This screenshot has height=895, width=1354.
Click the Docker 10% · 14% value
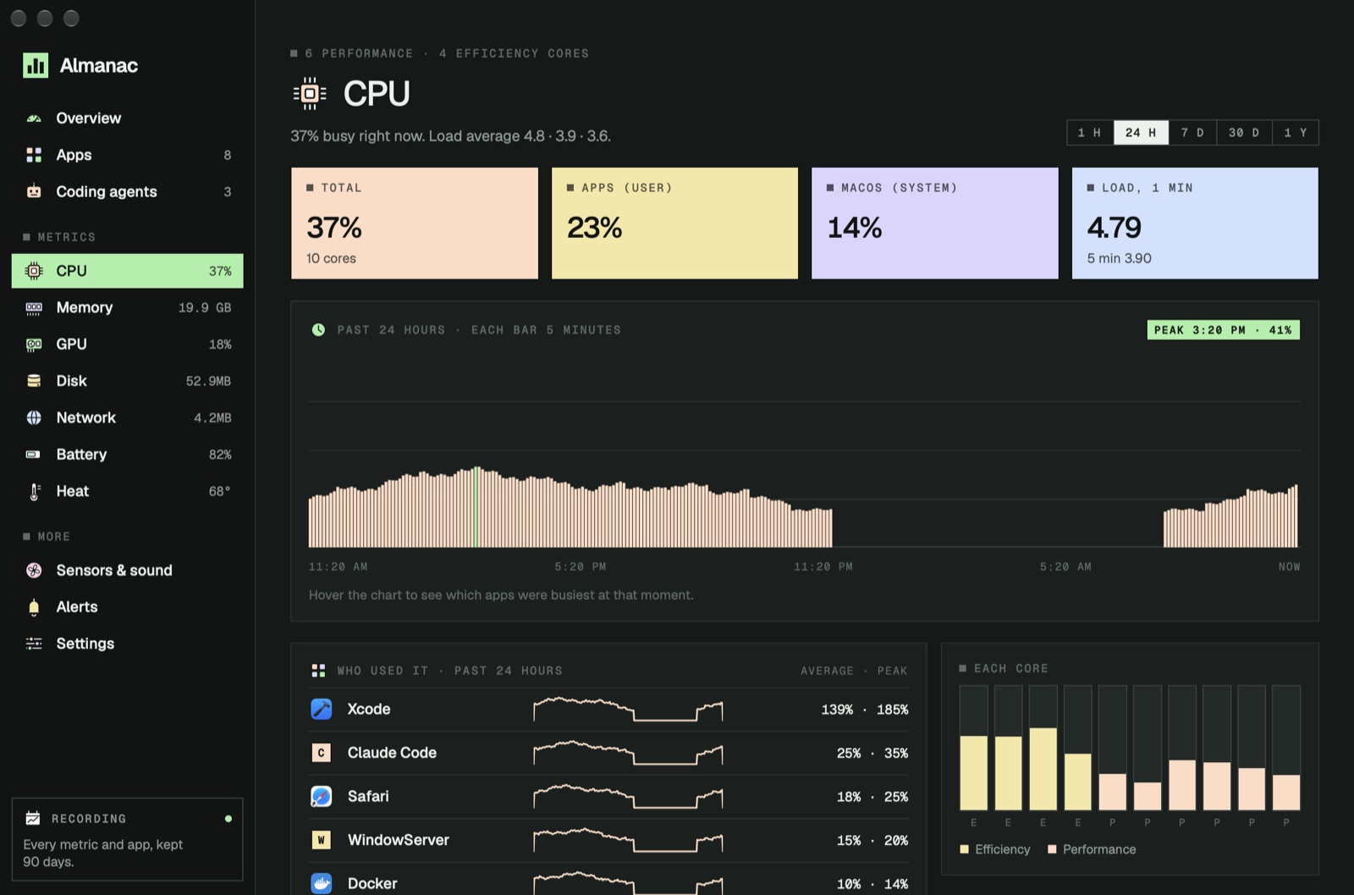click(872, 884)
